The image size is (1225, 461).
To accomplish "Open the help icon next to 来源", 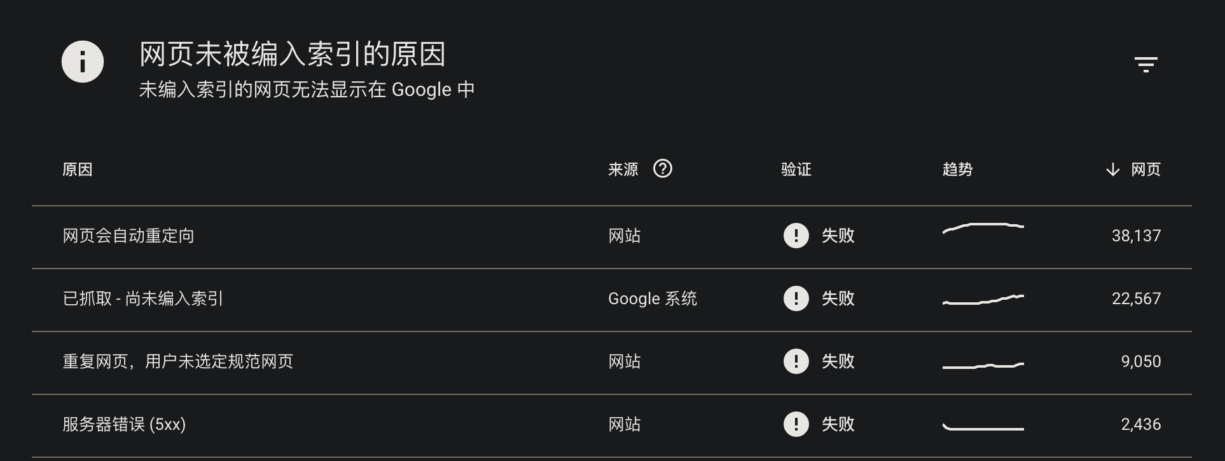I will coord(663,169).
